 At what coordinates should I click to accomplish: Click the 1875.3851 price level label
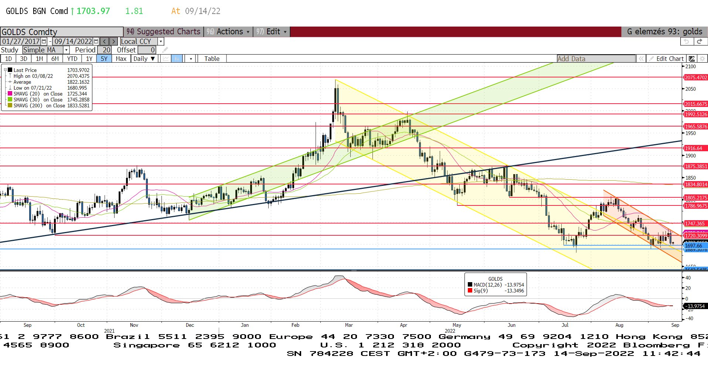[x=695, y=166]
